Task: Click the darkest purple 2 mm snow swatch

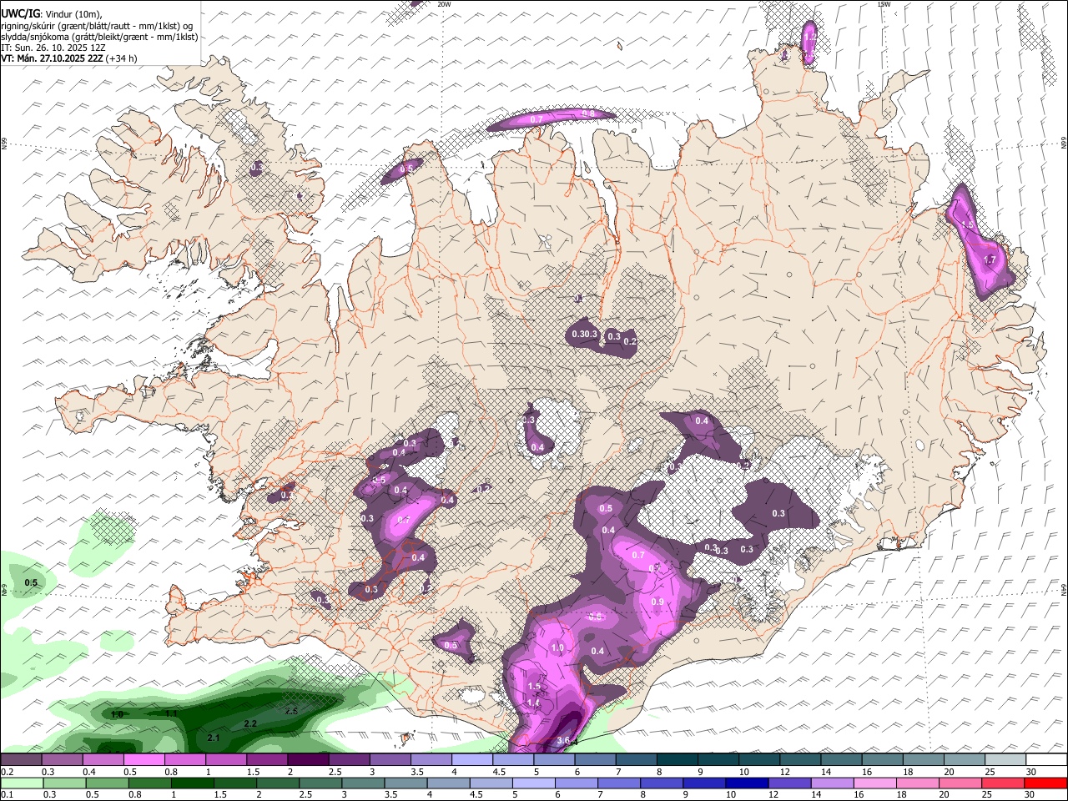Action: pos(308,759)
